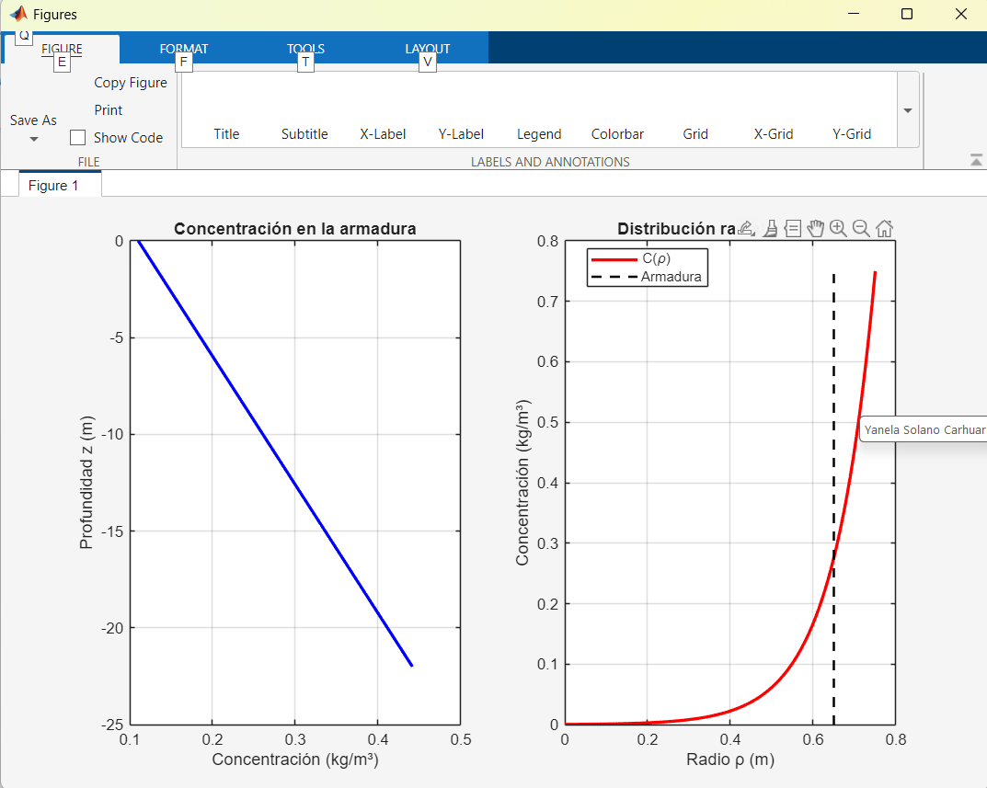Select the Zoom In magnifier

coord(838,229)
